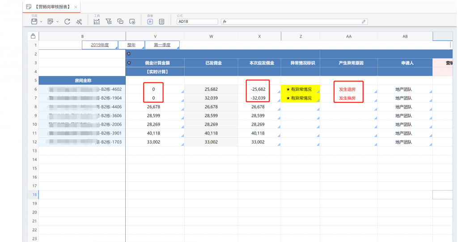Close the 营销岗审核报表 tab
Screen dimensions: 458x242
pos(76,7)
